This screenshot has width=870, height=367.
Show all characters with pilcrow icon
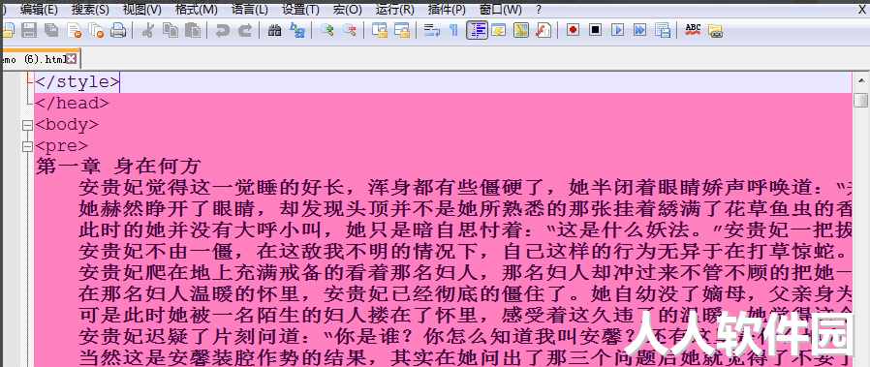(453, 30)
